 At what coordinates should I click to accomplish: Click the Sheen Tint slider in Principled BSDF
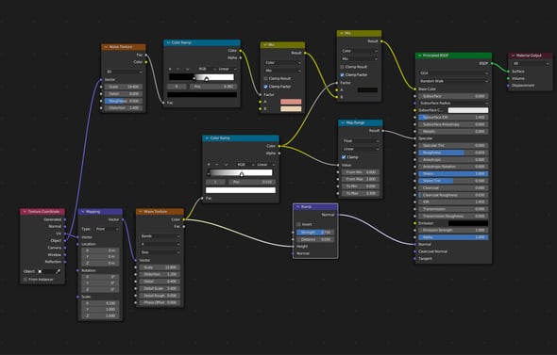point(453,181)
